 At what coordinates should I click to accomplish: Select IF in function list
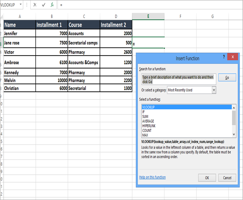(x=187, y=112)
